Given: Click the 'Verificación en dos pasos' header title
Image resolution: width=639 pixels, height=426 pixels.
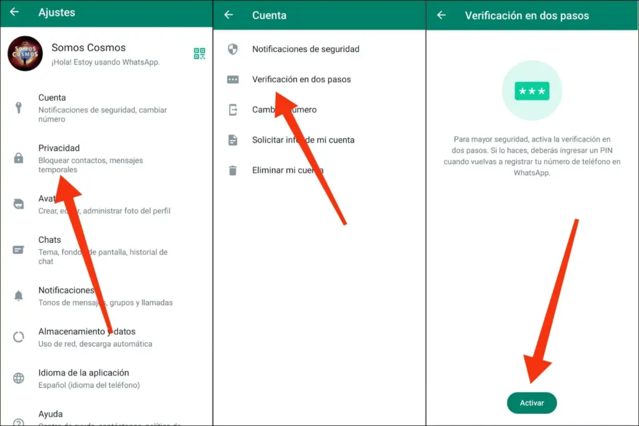Looking at the screenshot, I should (527, 16).
